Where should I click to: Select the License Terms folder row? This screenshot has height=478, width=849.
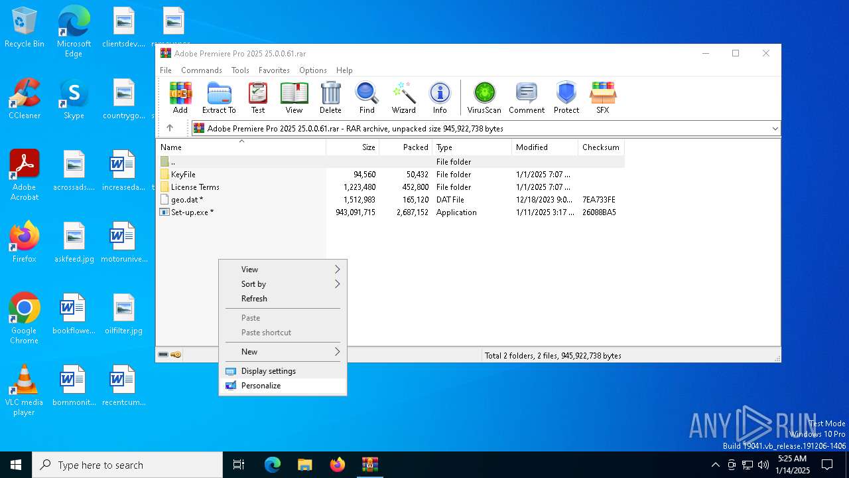[x=390, y=187]
